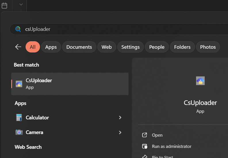Viewport: 228px width, 158px height.
Task: Click the Web Search heading
Action: [x=28, y=147]
